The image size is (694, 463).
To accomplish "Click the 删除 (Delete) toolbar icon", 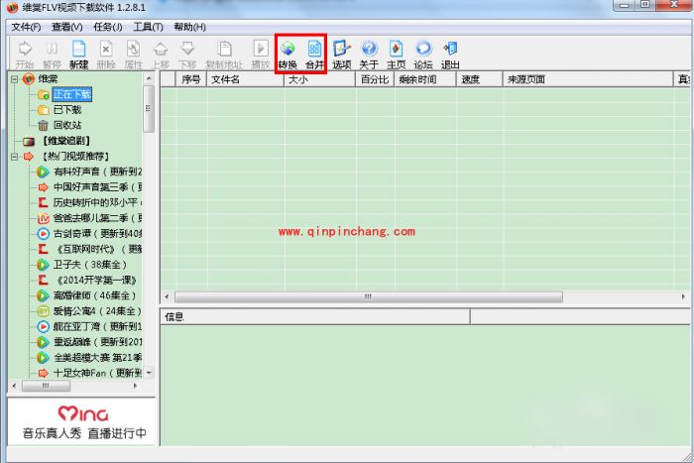I will point(106,55).
